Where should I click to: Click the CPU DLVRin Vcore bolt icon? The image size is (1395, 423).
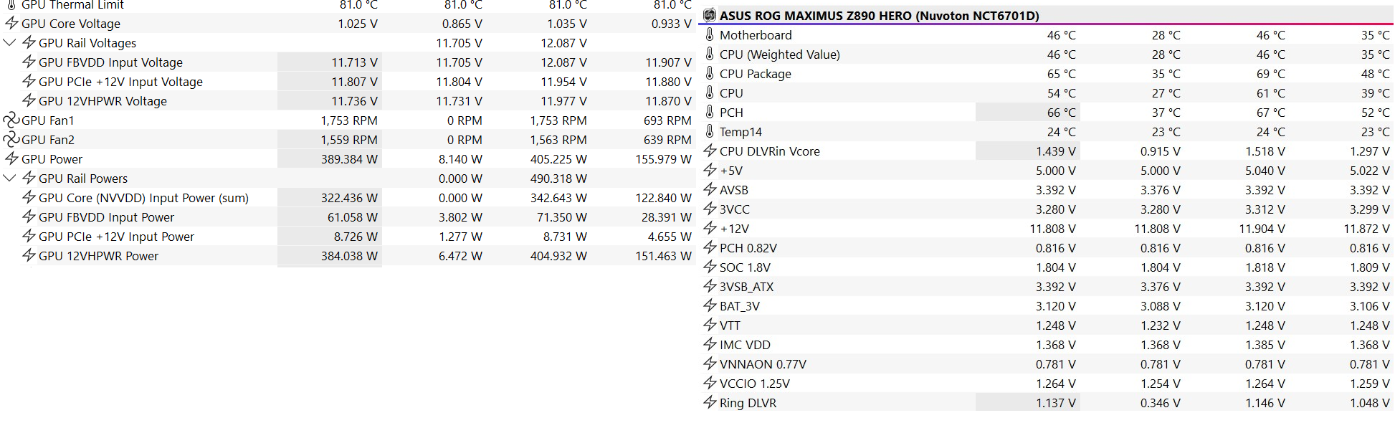[710, 151]
